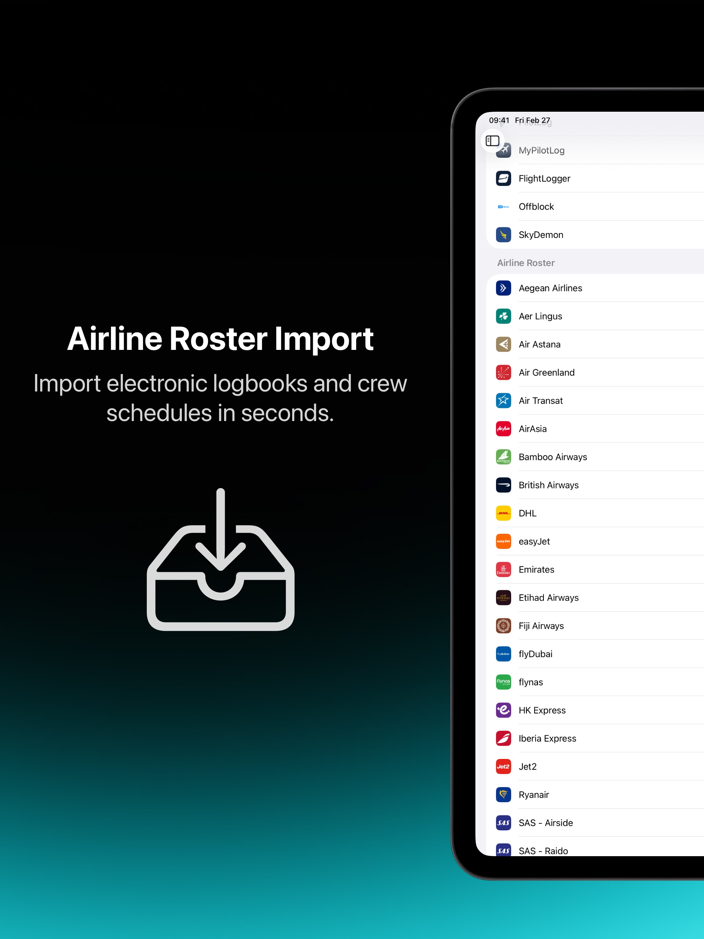Choose AirAsia in the list

(595, 429)
